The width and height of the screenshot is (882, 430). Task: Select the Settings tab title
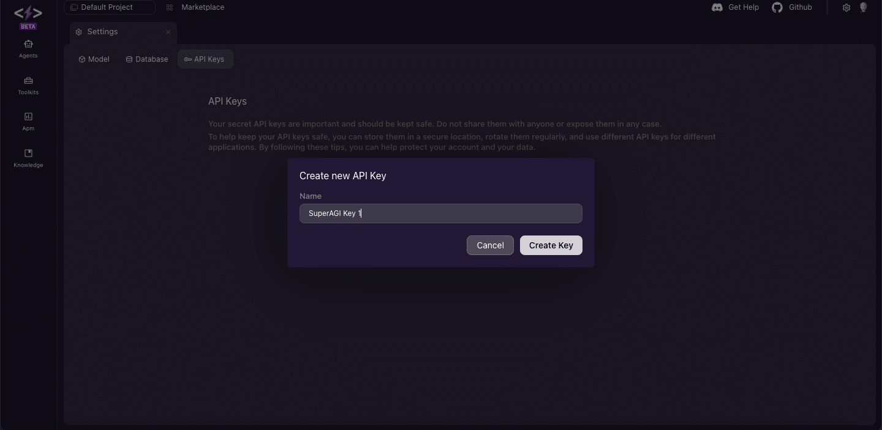(102, 32)
